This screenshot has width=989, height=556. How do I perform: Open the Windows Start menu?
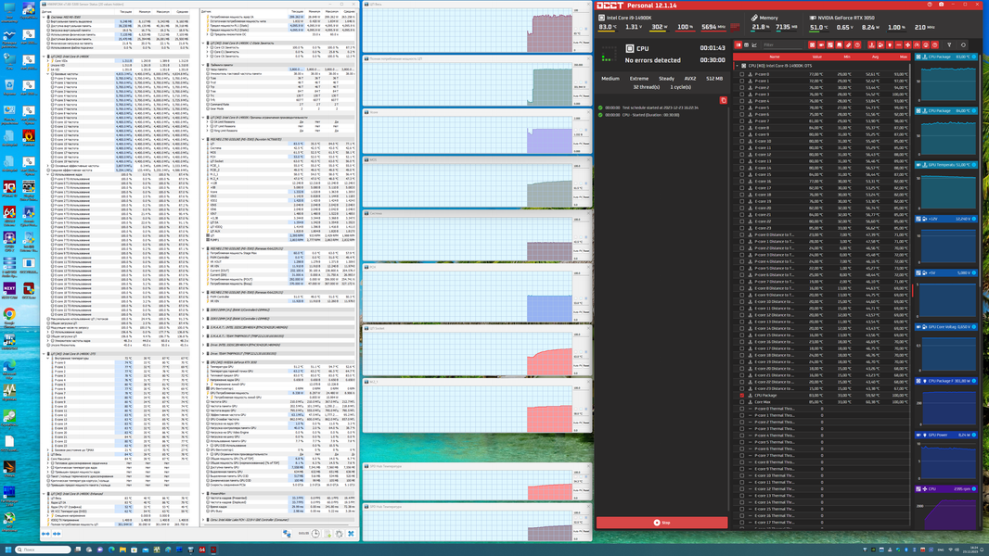[x=8, y=550]
